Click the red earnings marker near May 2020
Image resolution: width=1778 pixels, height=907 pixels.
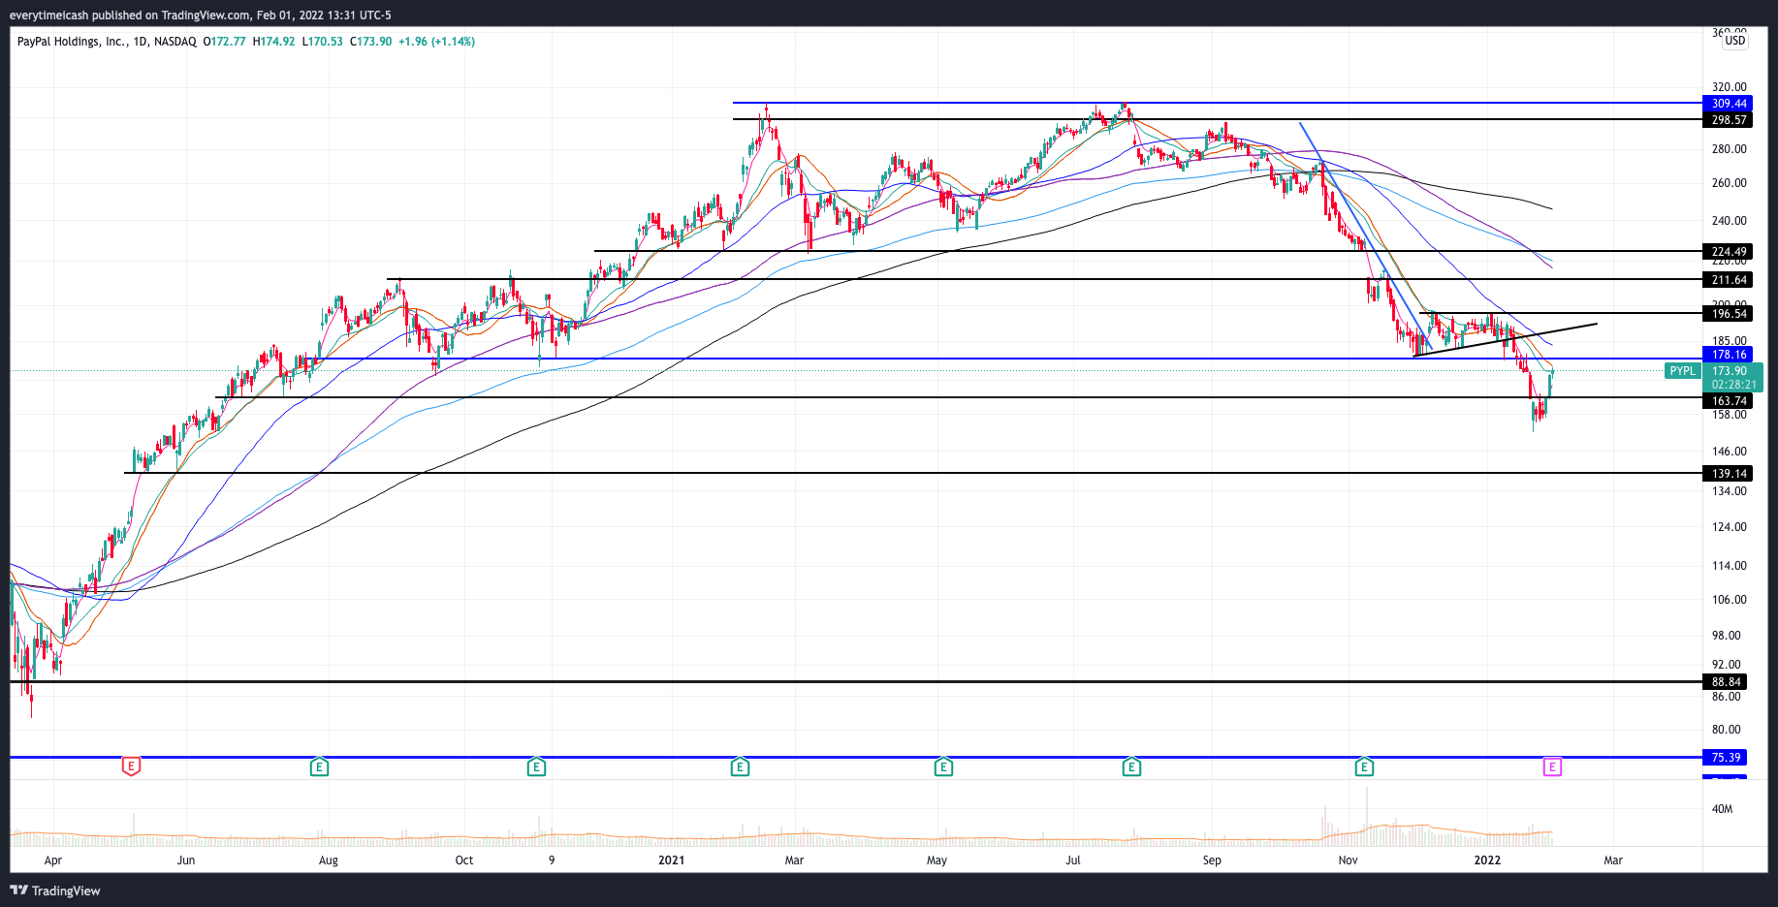(x=131, y=766)
